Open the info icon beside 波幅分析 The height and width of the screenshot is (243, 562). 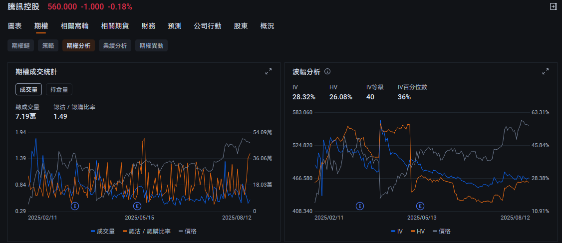tap(327, 71)
